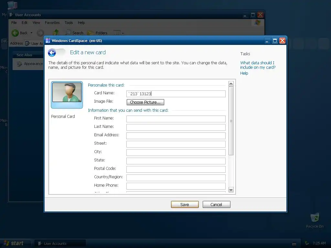Click the CardSpace title bar icon

point(48,40)
